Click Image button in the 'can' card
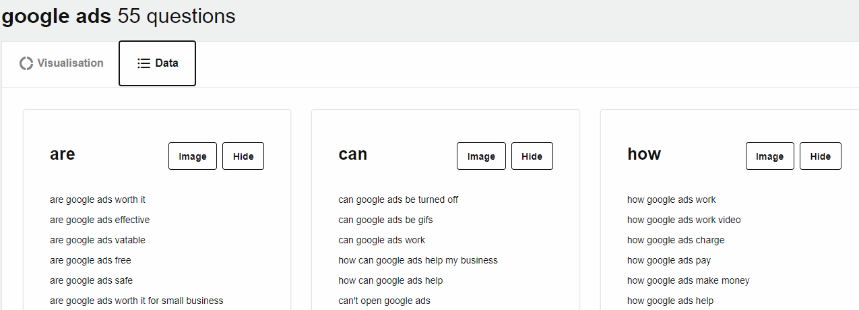 coord(481,156)
